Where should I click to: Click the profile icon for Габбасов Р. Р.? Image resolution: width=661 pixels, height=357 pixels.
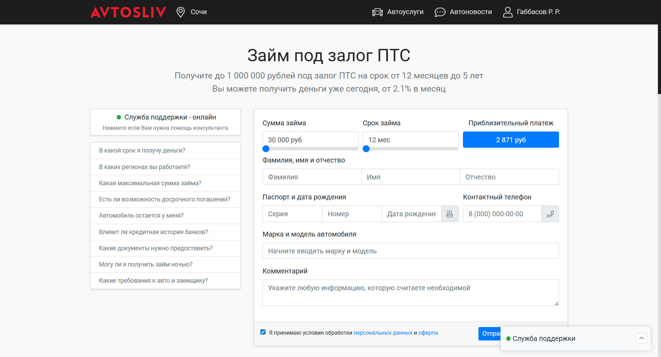[x=507, y=12]
